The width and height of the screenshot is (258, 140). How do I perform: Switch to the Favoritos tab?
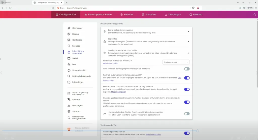click(149, 14)
